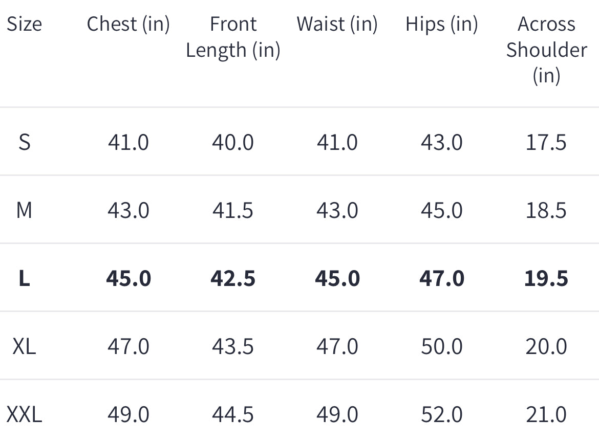
Task: Click the Size column header
Action: coord(24,24)
